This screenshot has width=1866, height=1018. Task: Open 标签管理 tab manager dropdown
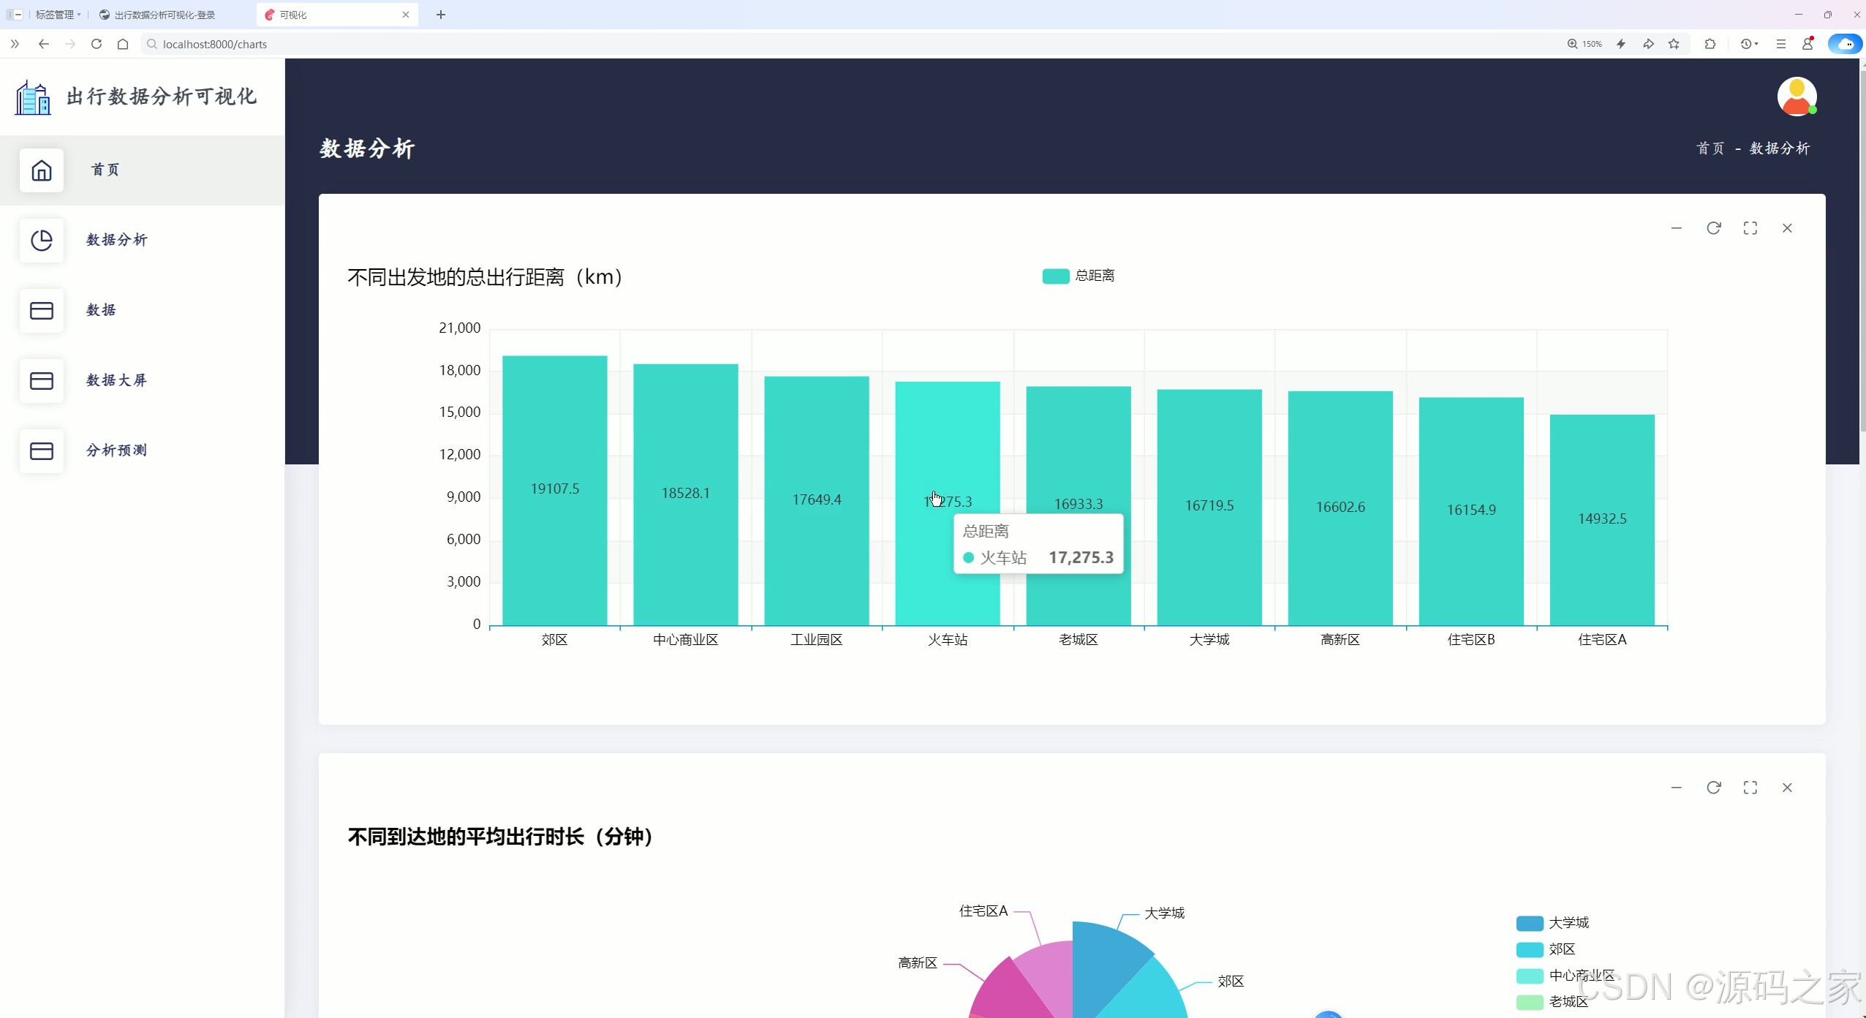57,15
